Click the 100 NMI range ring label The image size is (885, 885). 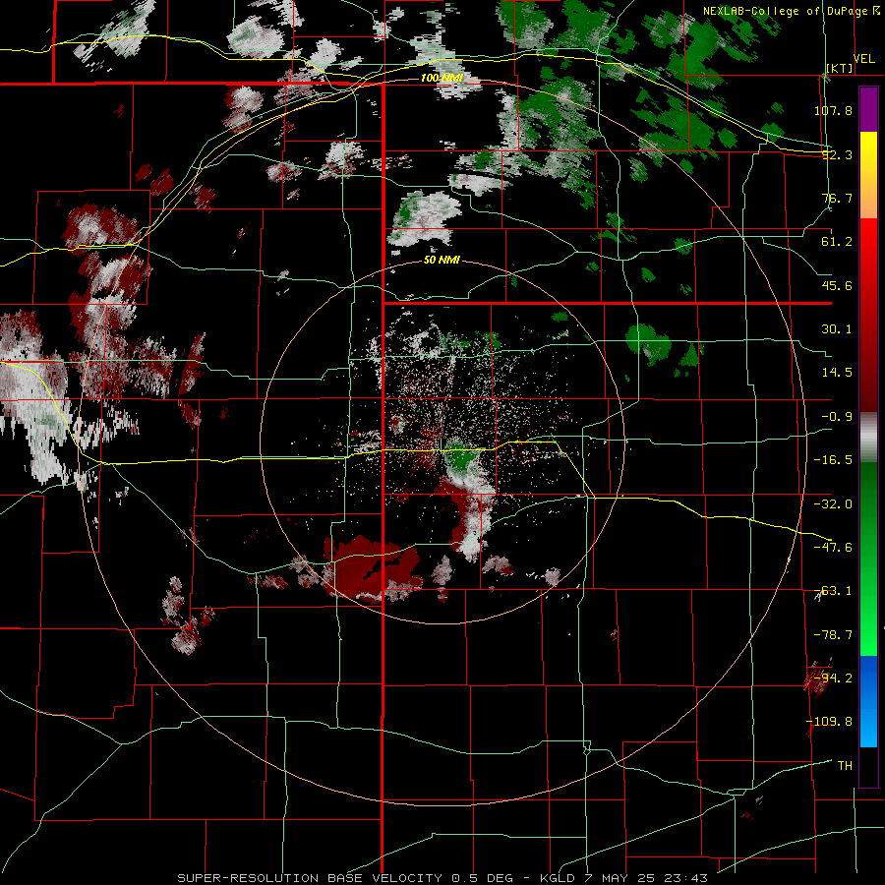point(442,78)
